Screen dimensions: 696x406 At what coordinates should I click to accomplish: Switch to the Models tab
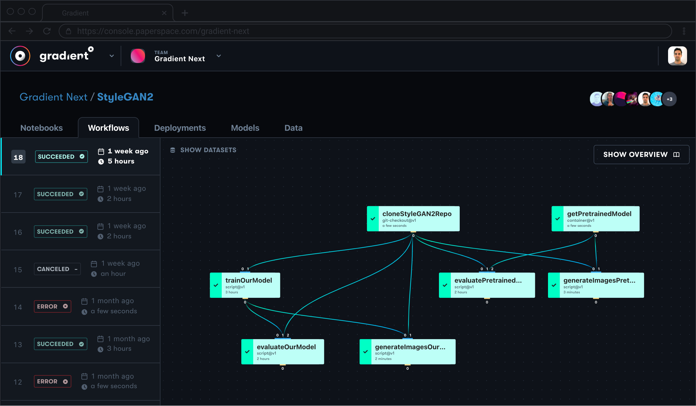point(245,128)
